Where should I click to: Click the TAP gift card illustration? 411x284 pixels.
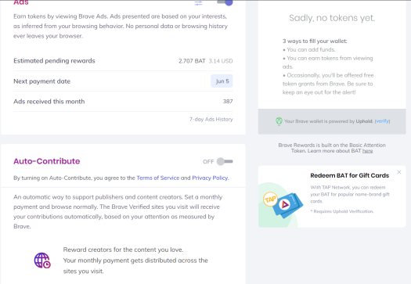pos(283,205)
